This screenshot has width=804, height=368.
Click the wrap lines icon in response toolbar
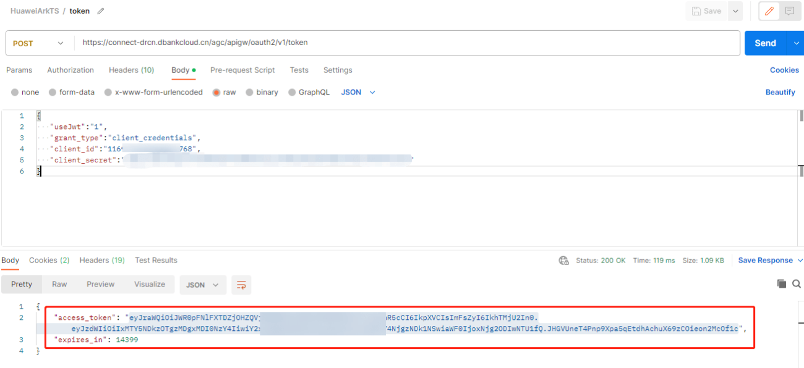(241, 285)
